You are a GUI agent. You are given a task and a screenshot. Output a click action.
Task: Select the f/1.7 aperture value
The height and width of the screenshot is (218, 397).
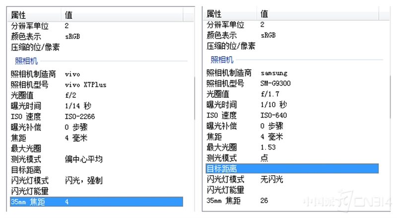pos(270,94)
